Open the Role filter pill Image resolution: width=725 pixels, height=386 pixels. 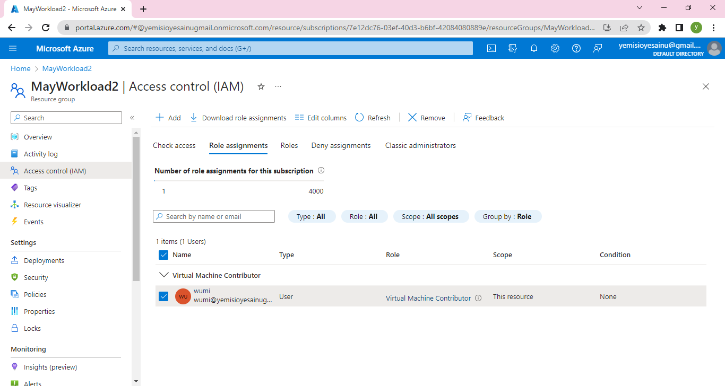click(364, 216)
